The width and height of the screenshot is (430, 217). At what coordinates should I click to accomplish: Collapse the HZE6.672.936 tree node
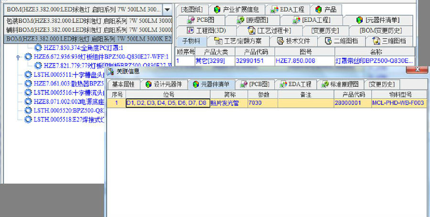[18, 57]
